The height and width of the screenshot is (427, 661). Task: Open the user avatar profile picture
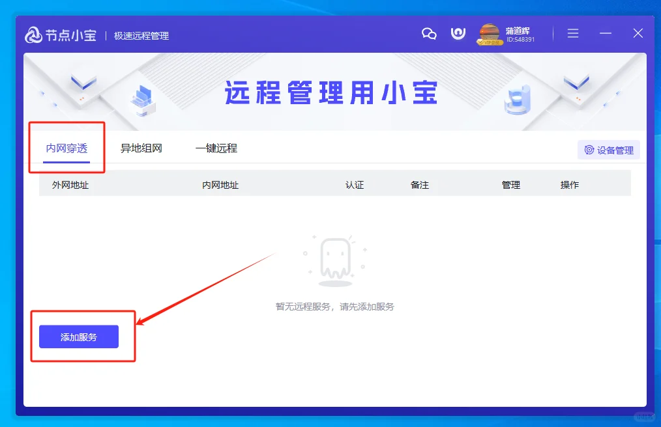click(490, 34)
